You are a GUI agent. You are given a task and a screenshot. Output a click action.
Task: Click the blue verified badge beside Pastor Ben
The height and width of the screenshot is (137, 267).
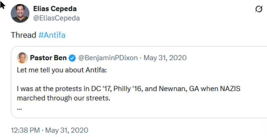(72, 58)
